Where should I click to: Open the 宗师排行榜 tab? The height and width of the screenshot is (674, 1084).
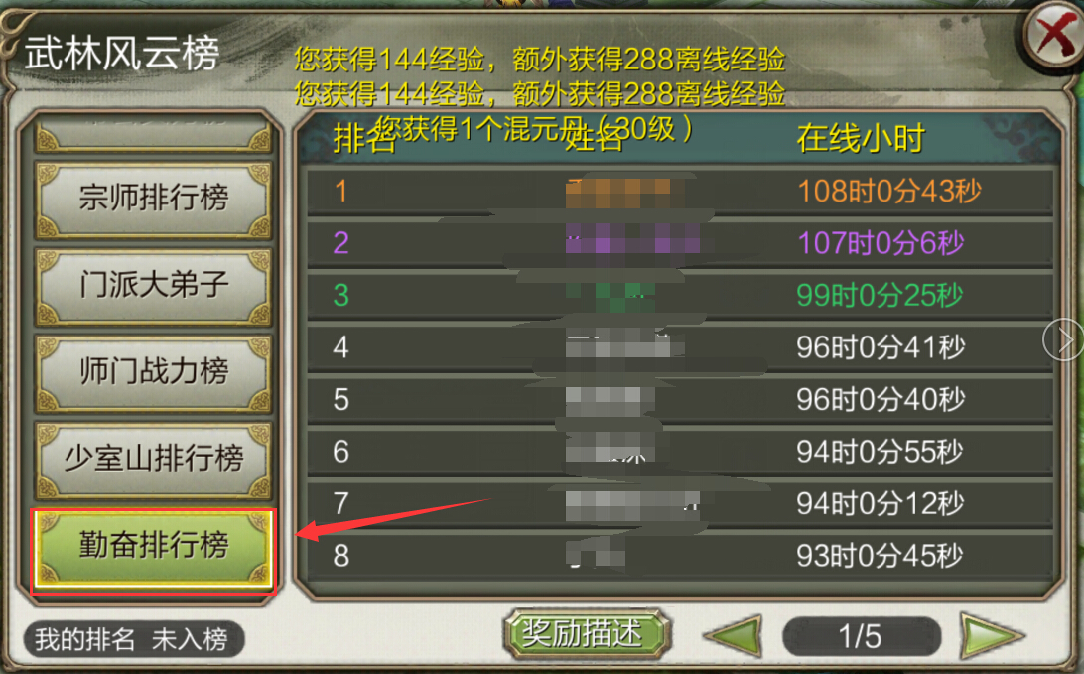pos(154,200)
